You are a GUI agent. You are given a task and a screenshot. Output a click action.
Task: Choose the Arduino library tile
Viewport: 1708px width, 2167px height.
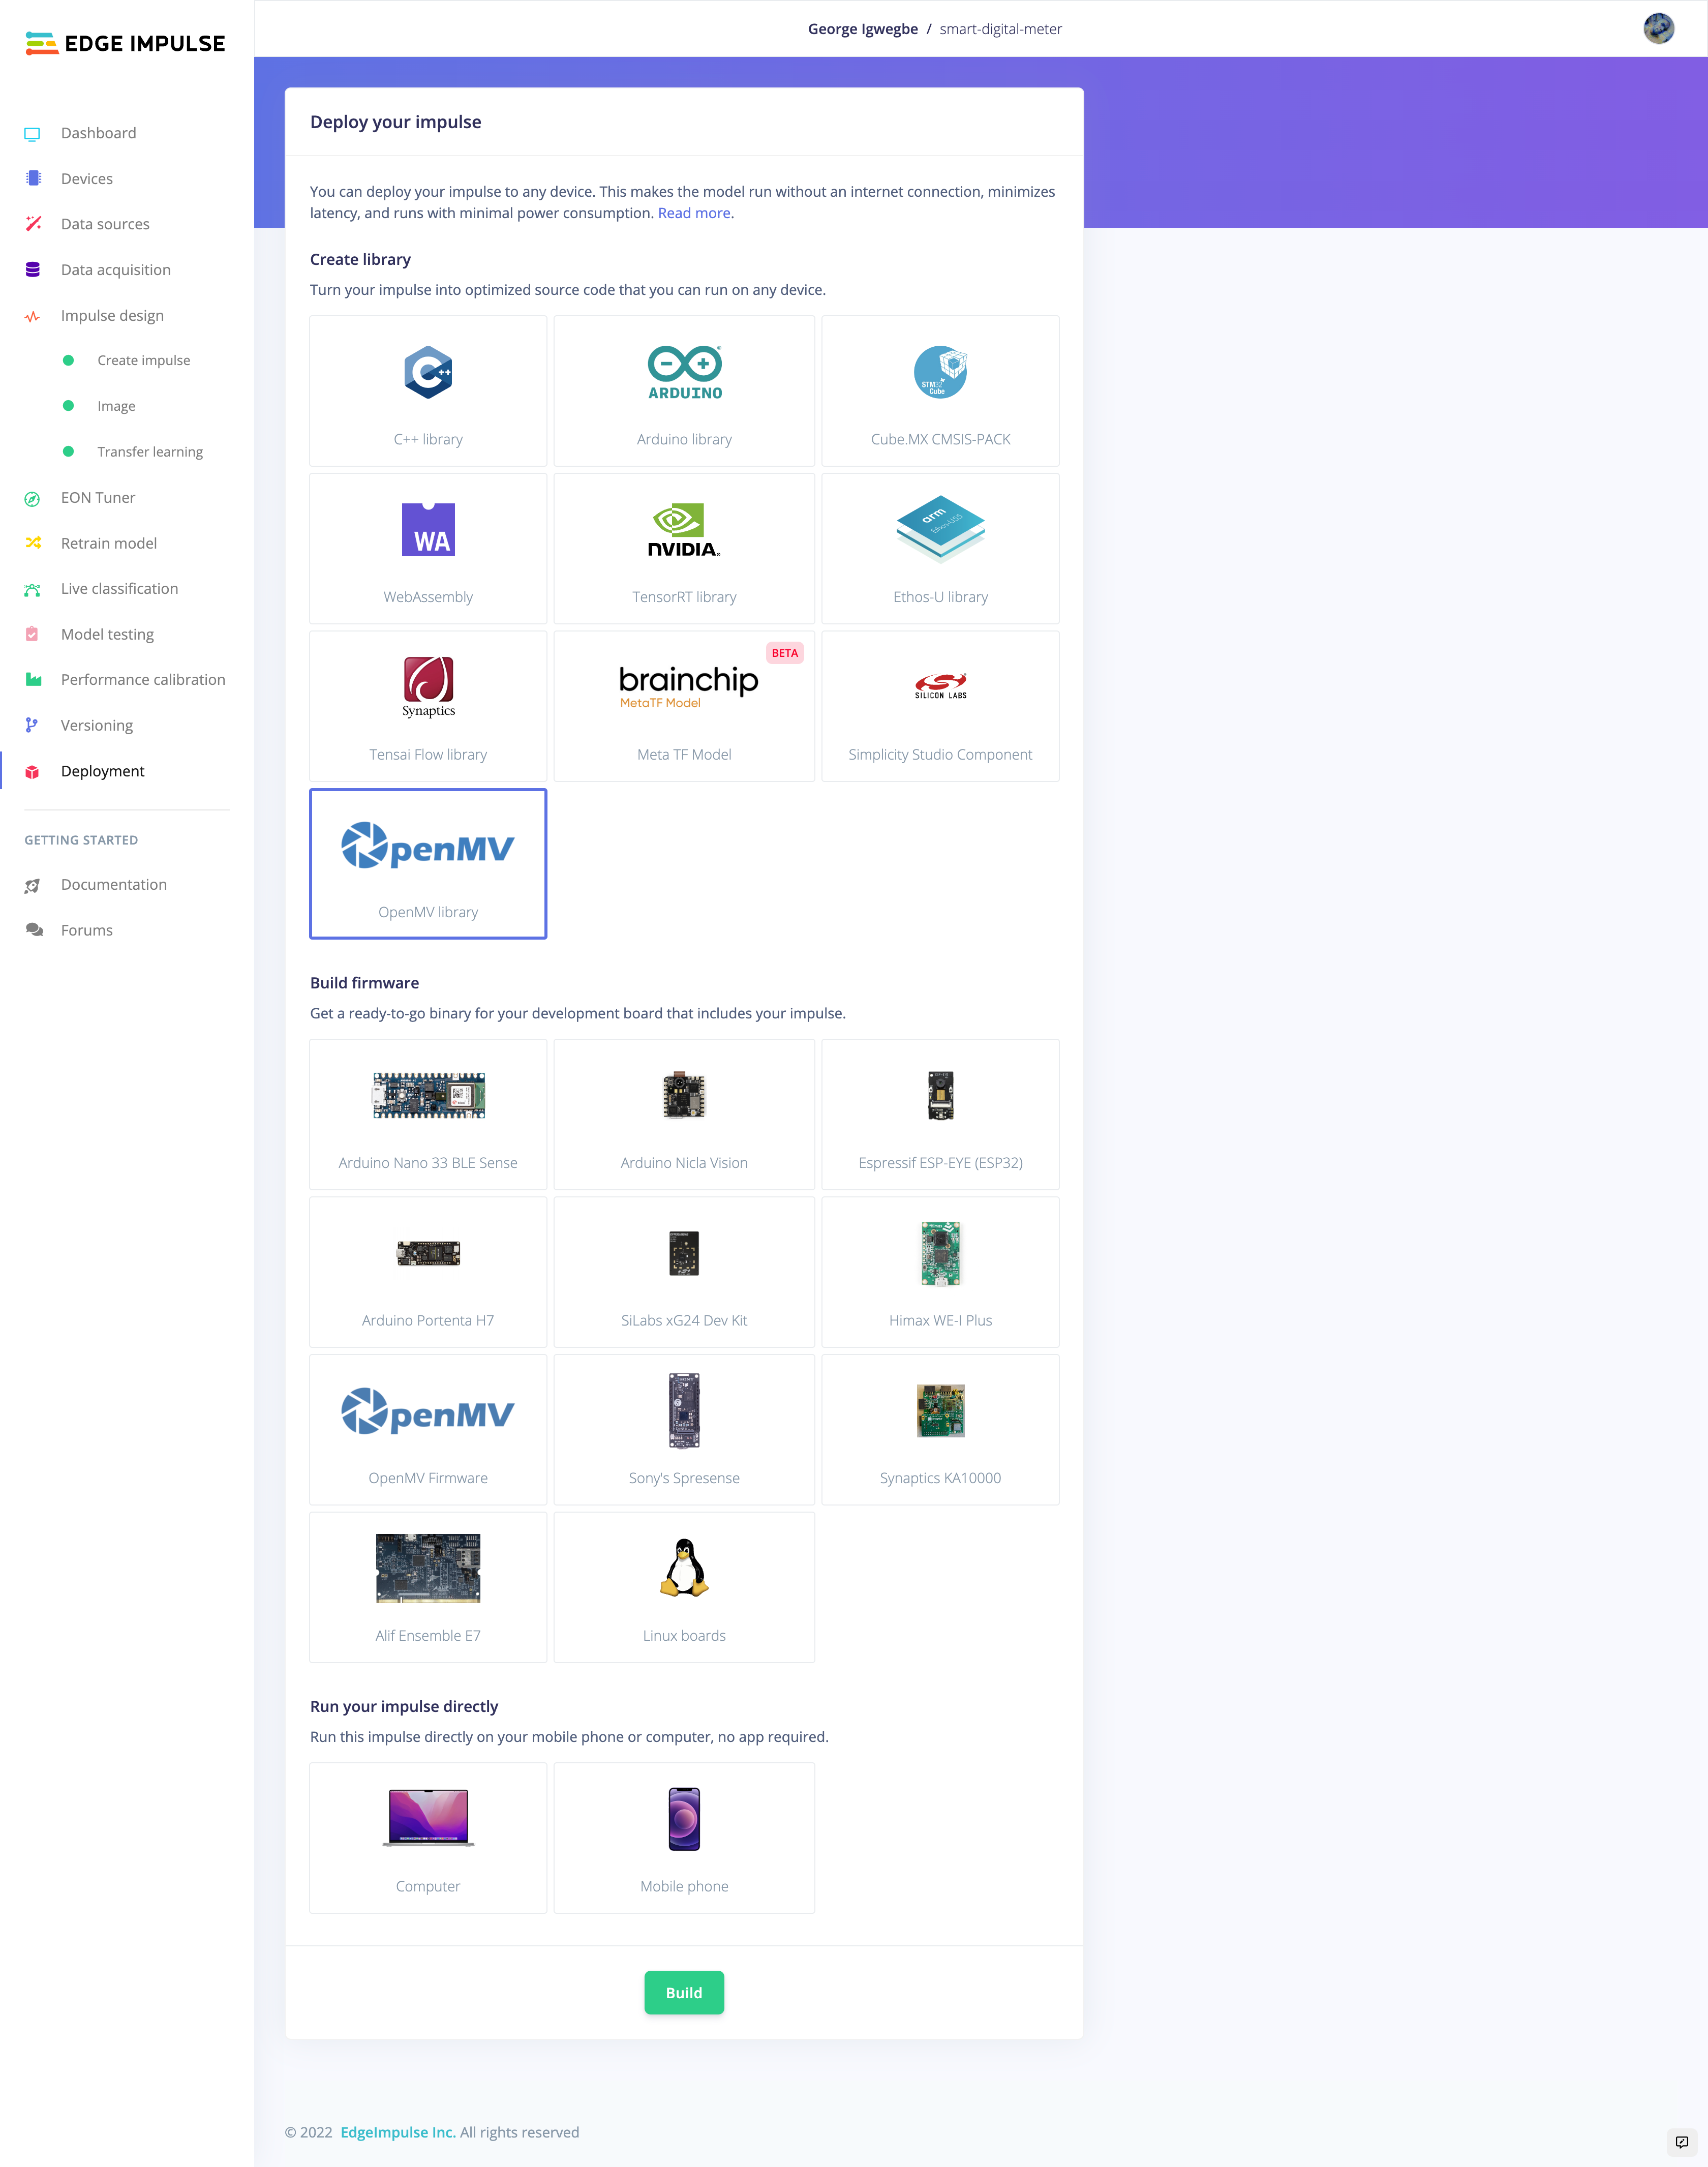[x=684, y=391]
